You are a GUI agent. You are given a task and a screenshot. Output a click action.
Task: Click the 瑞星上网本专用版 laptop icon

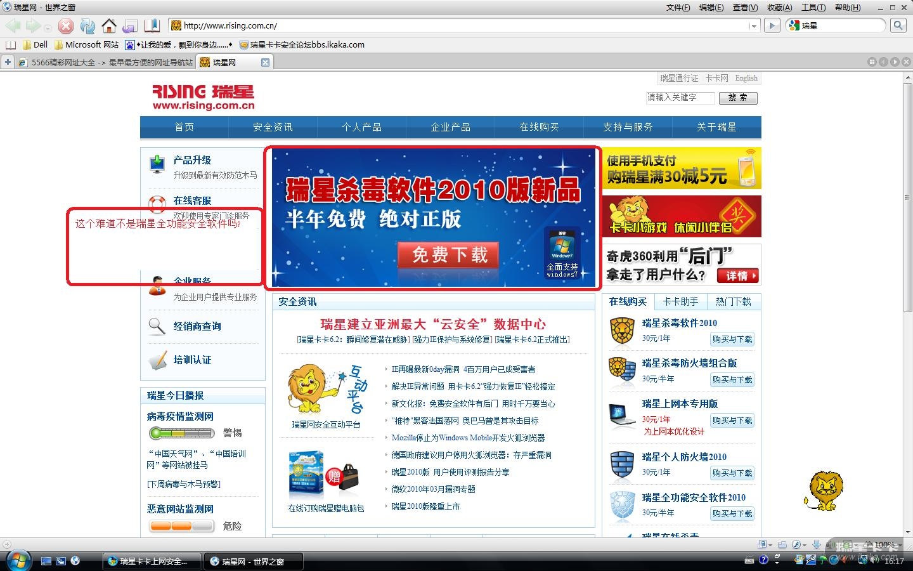pos(622,416)
